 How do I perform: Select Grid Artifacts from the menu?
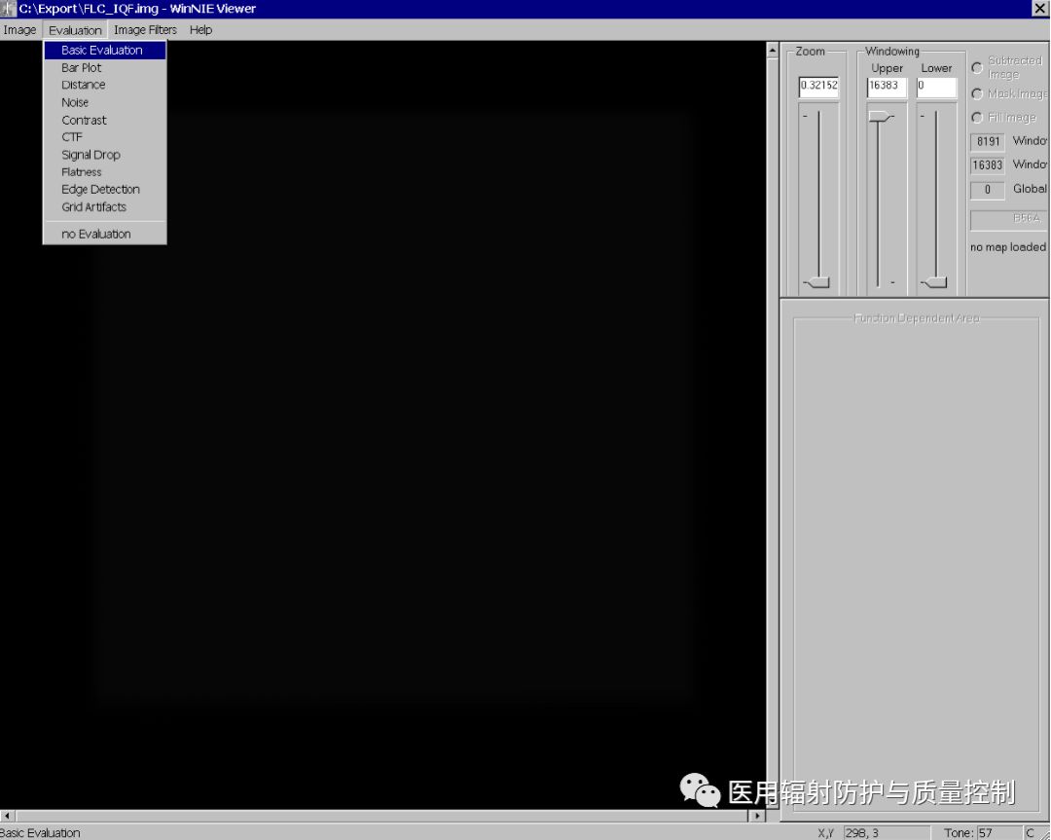(x=104, y=207)
